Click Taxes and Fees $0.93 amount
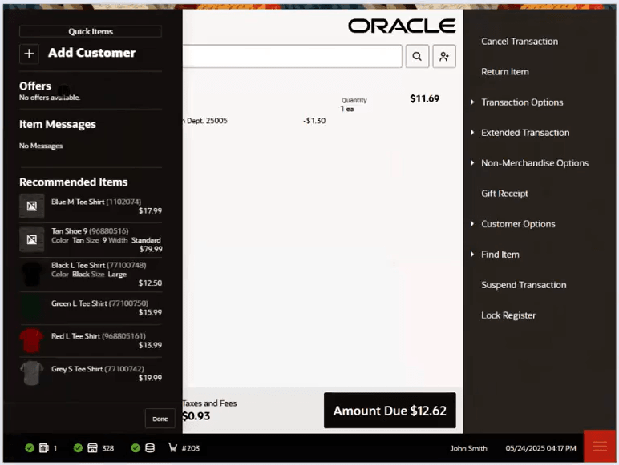This screenshot has width=619, height=465. click(x=196, y=416)
